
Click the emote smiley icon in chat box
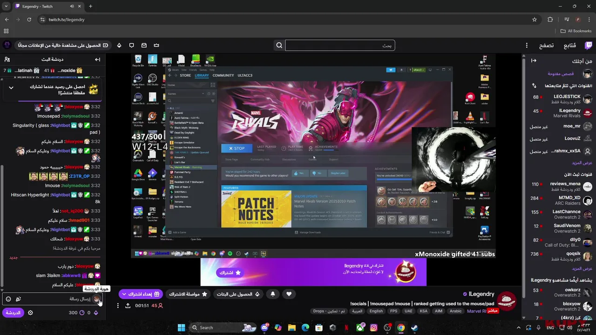(8, 299)
